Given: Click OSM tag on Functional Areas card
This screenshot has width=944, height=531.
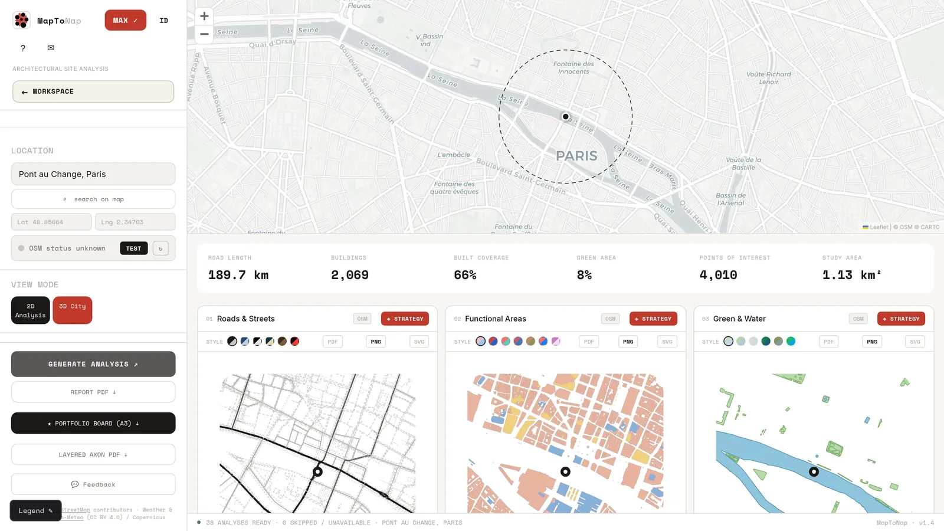Looking at the screenshot, I should click(610, 319).
